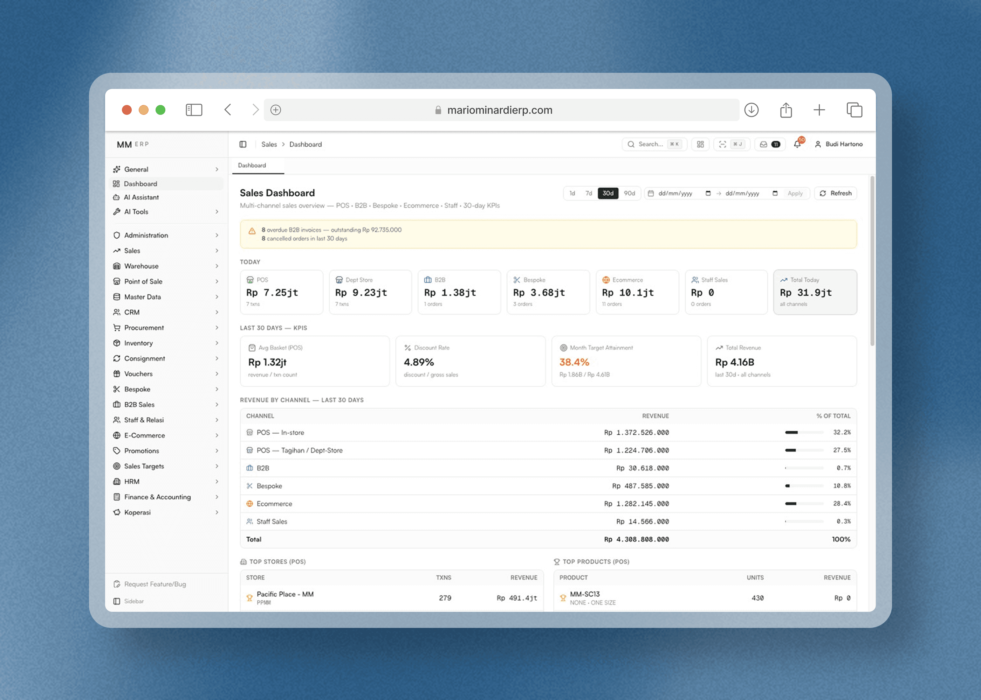981x700 pixels.
Task: Open the inbox icon with 11 badge
Action: [770, 145]
